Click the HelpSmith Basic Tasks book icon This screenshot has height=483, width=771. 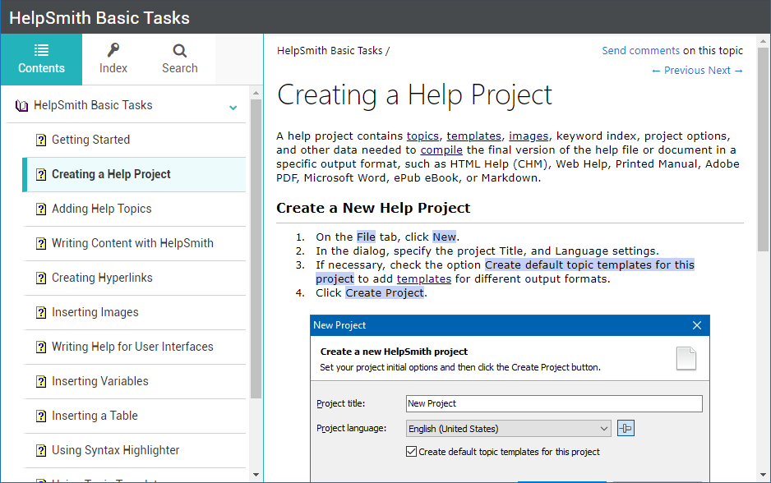coord(21,106)
